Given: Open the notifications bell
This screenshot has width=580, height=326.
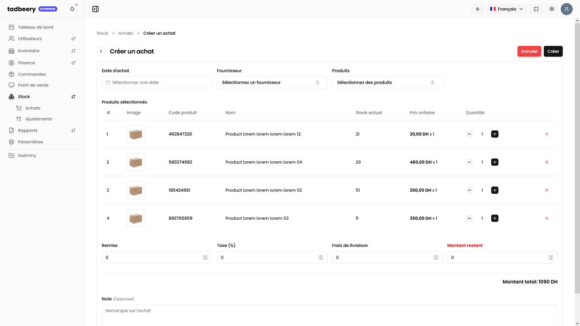Looking at the screenshot, I should click(x=72, y=9).
